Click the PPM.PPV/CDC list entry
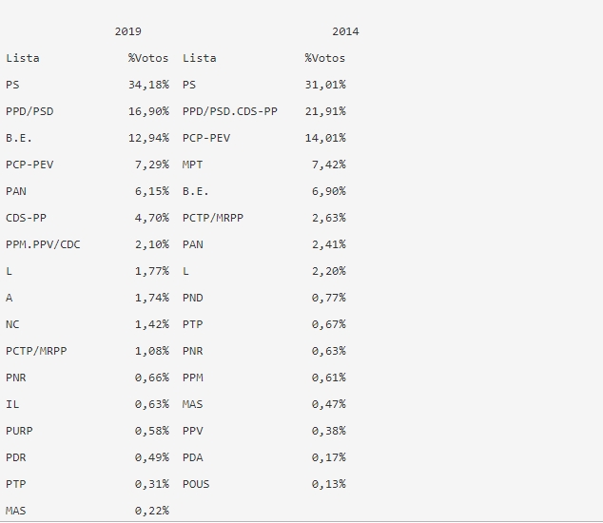This screenshot has height=523, width=603. tap(43, 244)
